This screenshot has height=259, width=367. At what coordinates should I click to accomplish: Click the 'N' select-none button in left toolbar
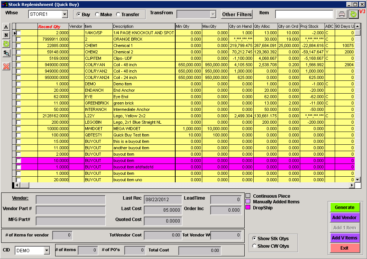pos(6,35)
